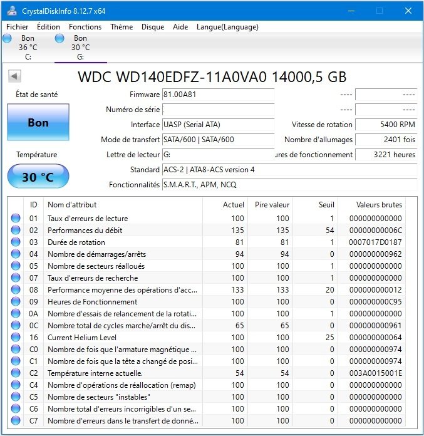This screenshot has height=436, width=424.
Task: Click status orb for attribute C1 row
Action: tap(16, 361)
